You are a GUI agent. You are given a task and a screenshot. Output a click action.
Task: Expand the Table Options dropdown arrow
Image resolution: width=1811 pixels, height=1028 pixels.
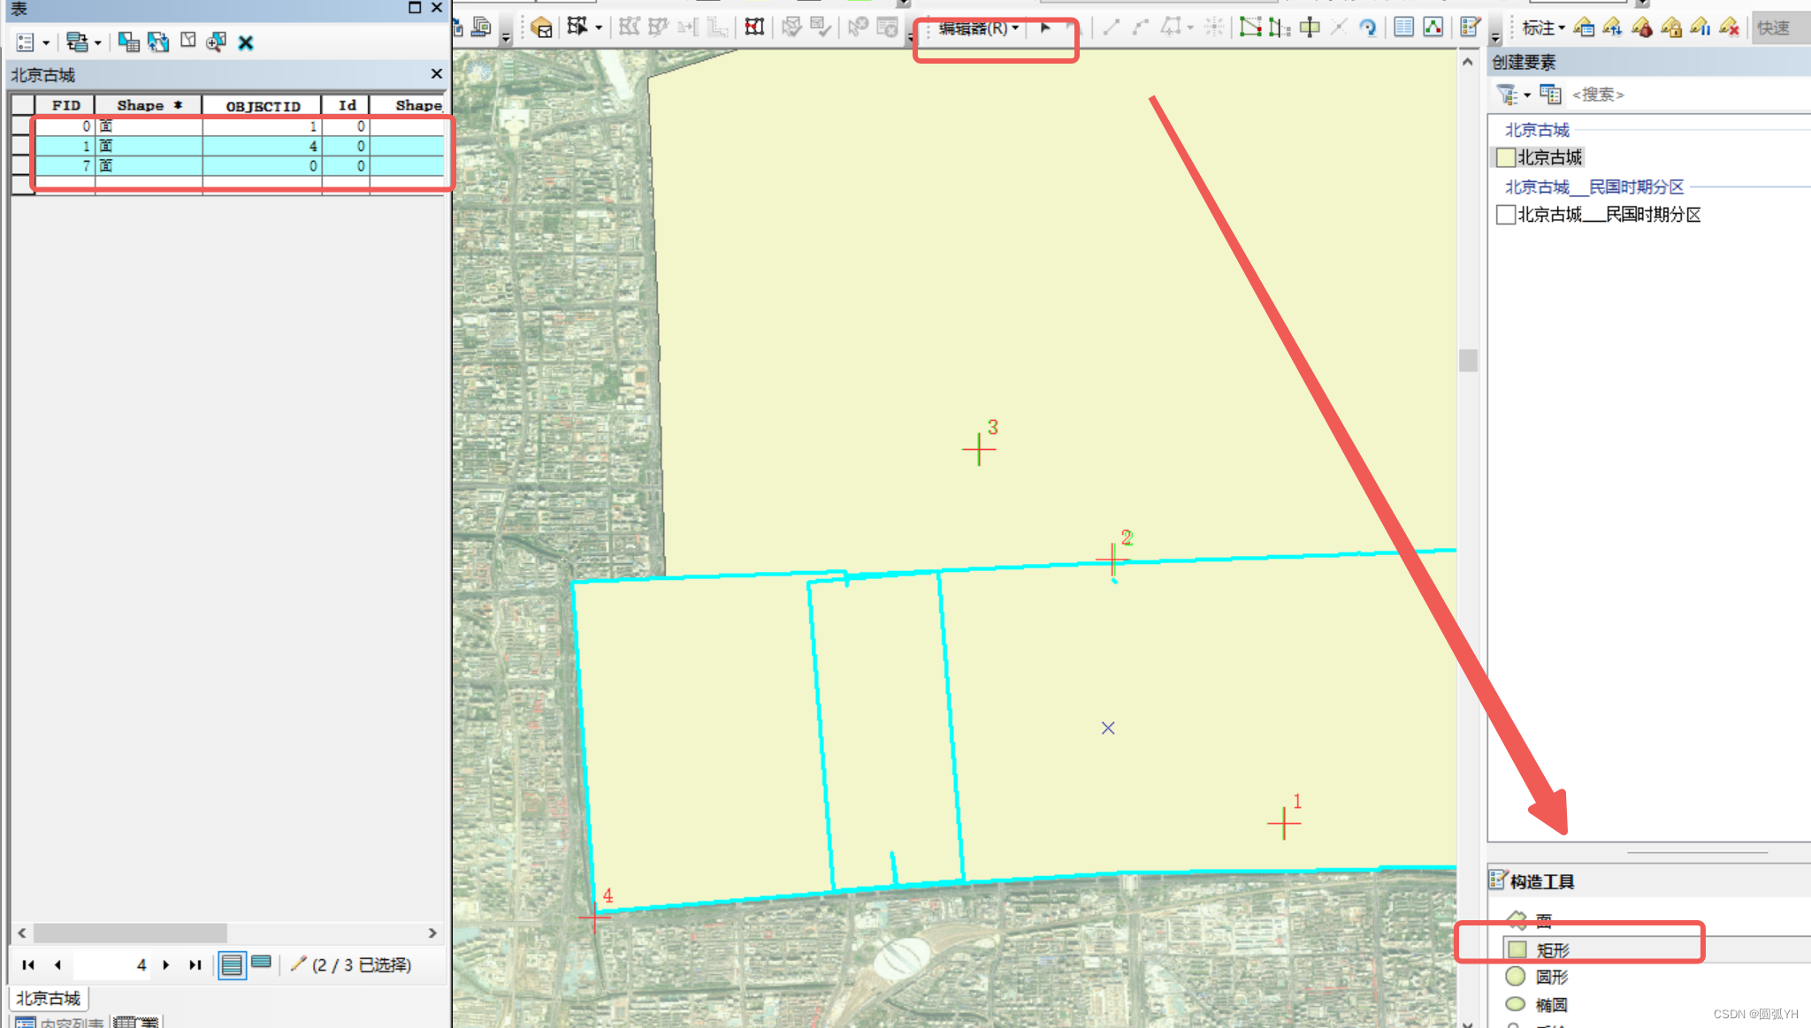(x=46, y=42)
